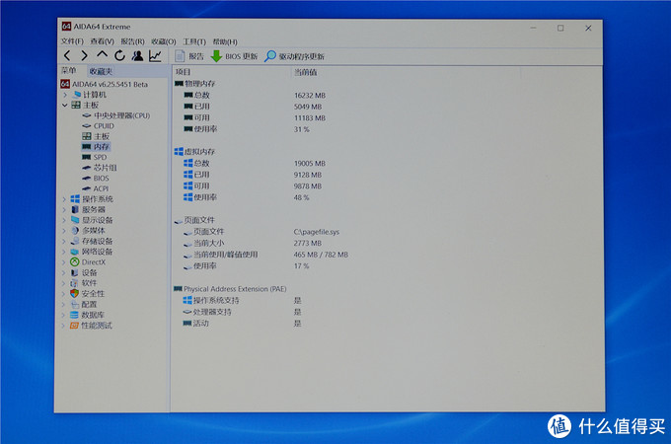The image size is (671, 444).
Task: Click the Up level arrow icon
Action: (x=102, y=54)
